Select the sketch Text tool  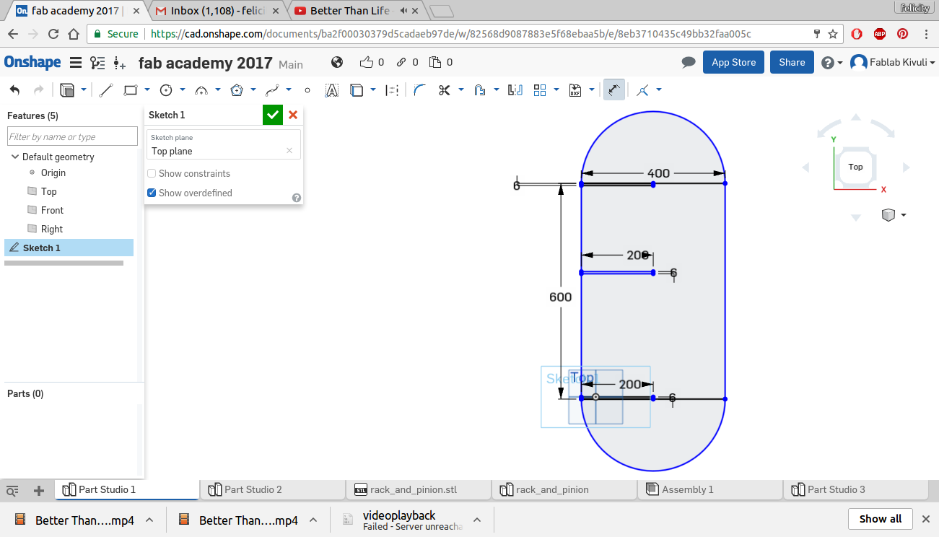click(x=332, y=90)
